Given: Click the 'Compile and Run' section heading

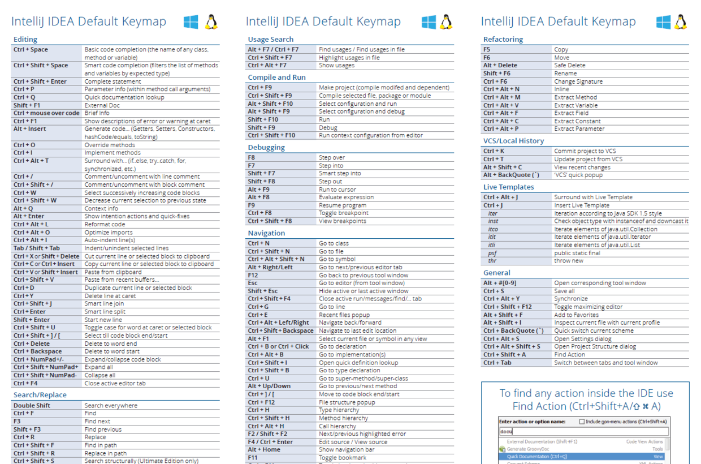Looking at the screenshot, I should click(276, 78).
